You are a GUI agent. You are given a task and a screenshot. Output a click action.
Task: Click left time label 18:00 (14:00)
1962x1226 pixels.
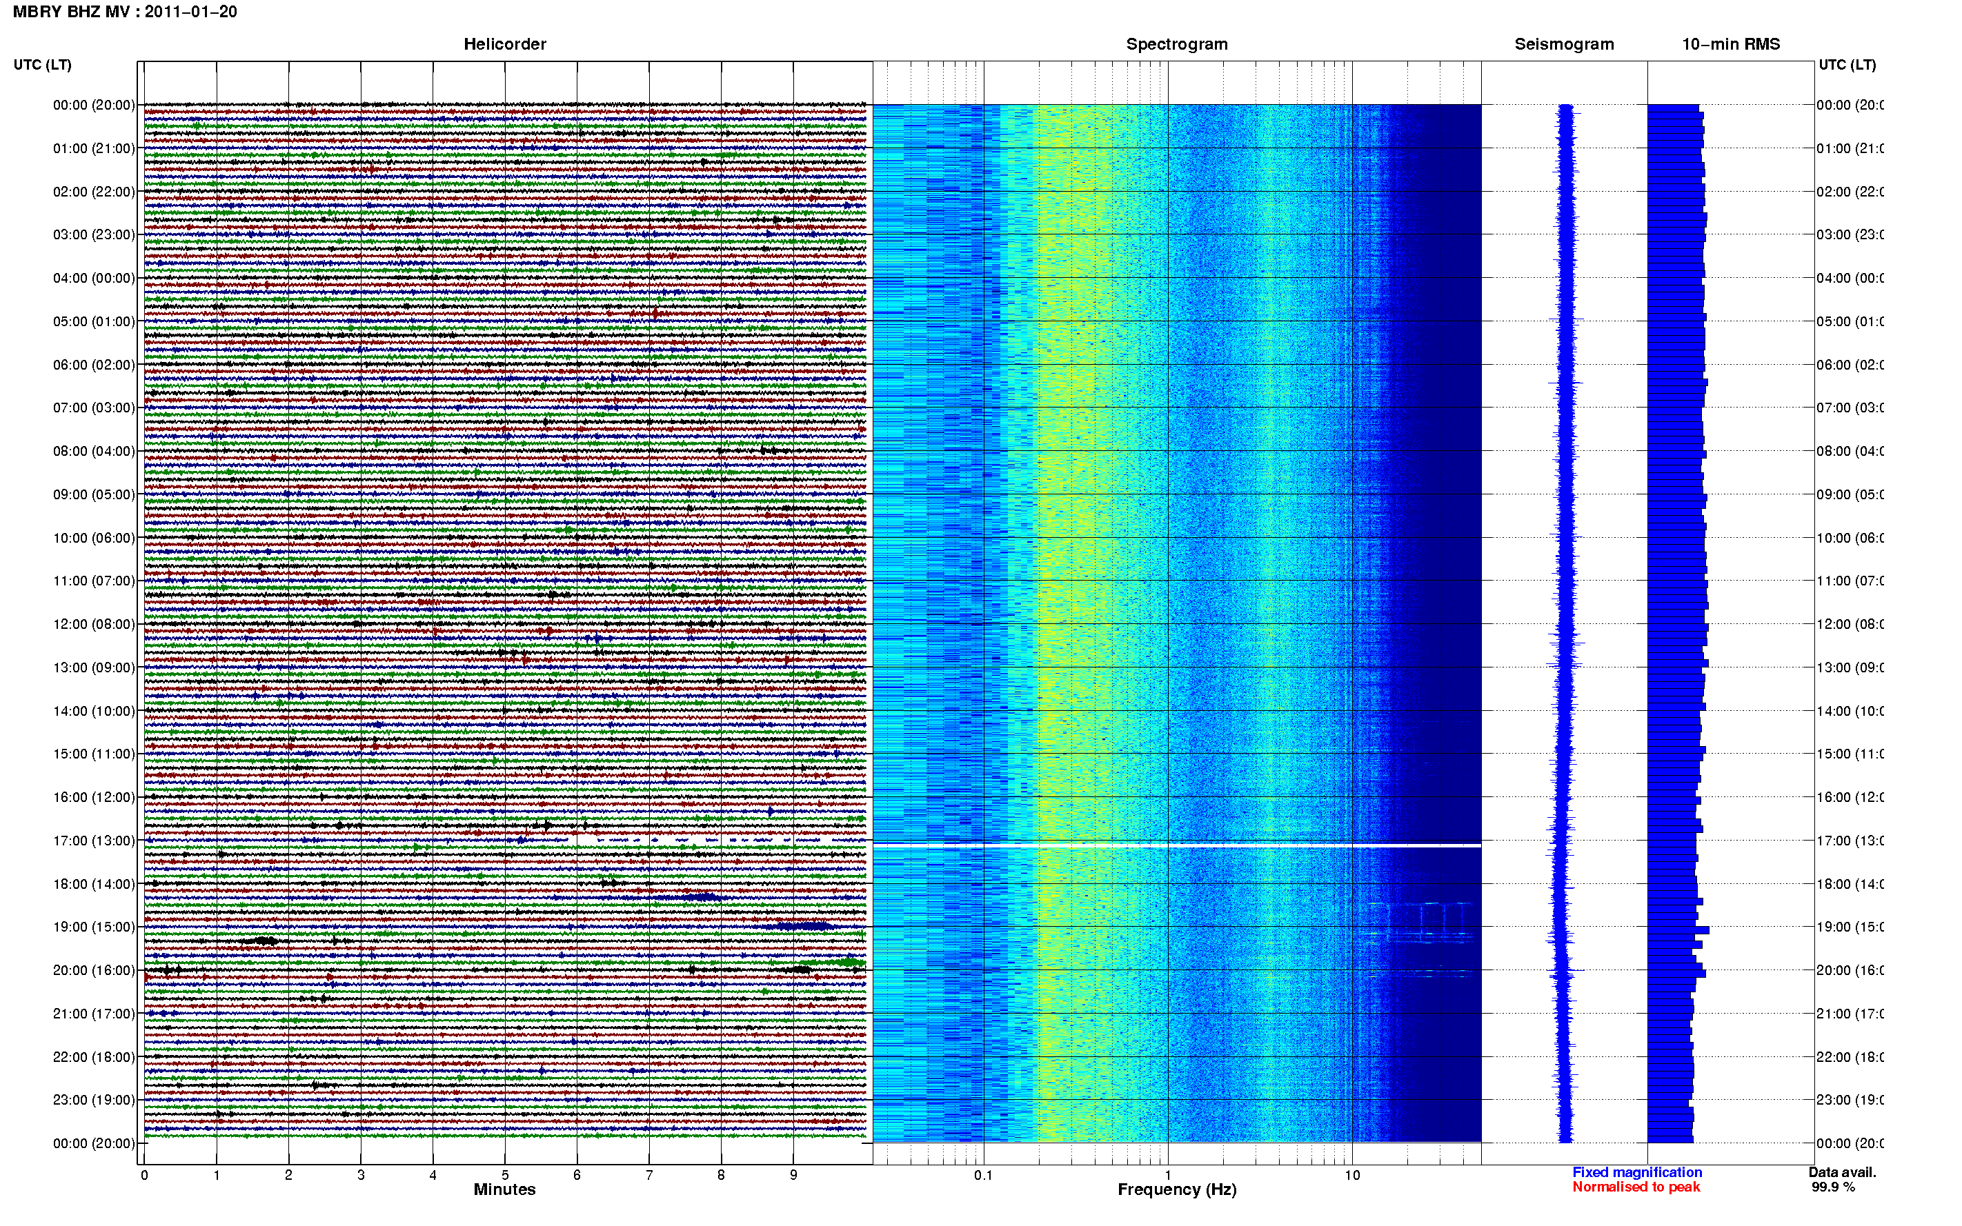[94, 884]
